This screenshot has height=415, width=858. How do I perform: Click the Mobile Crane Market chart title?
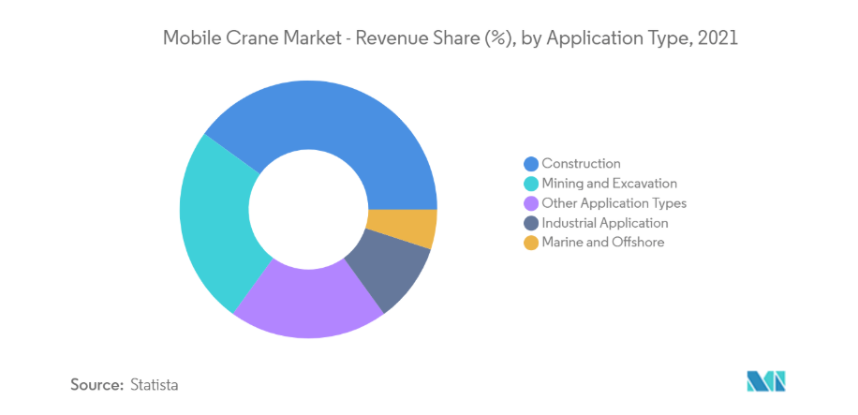coord(451,38)
